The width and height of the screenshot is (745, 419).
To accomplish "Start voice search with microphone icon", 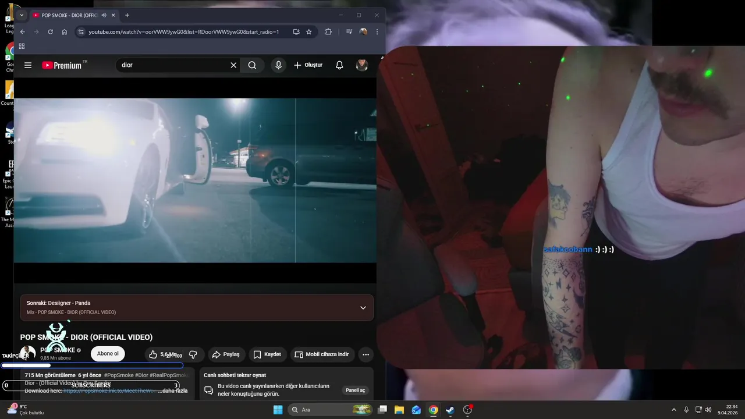I will [278, 65].
